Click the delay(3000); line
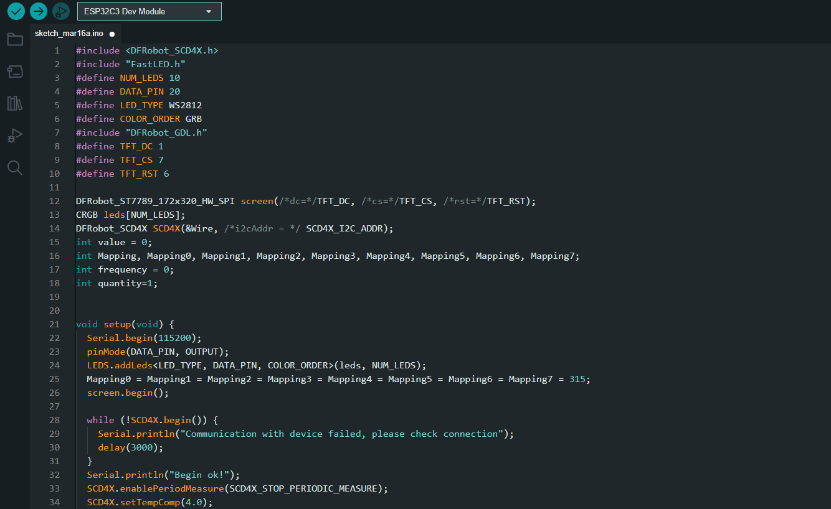 (x=131, y=447)
